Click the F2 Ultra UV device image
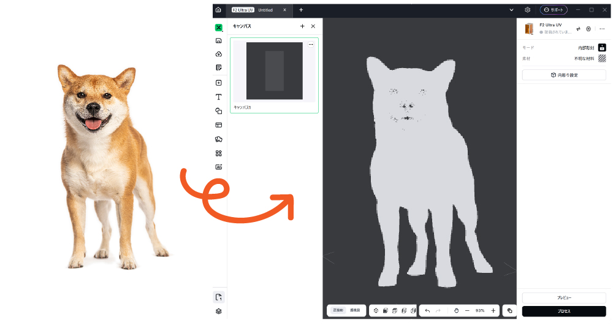 click(x=529, y=29)
